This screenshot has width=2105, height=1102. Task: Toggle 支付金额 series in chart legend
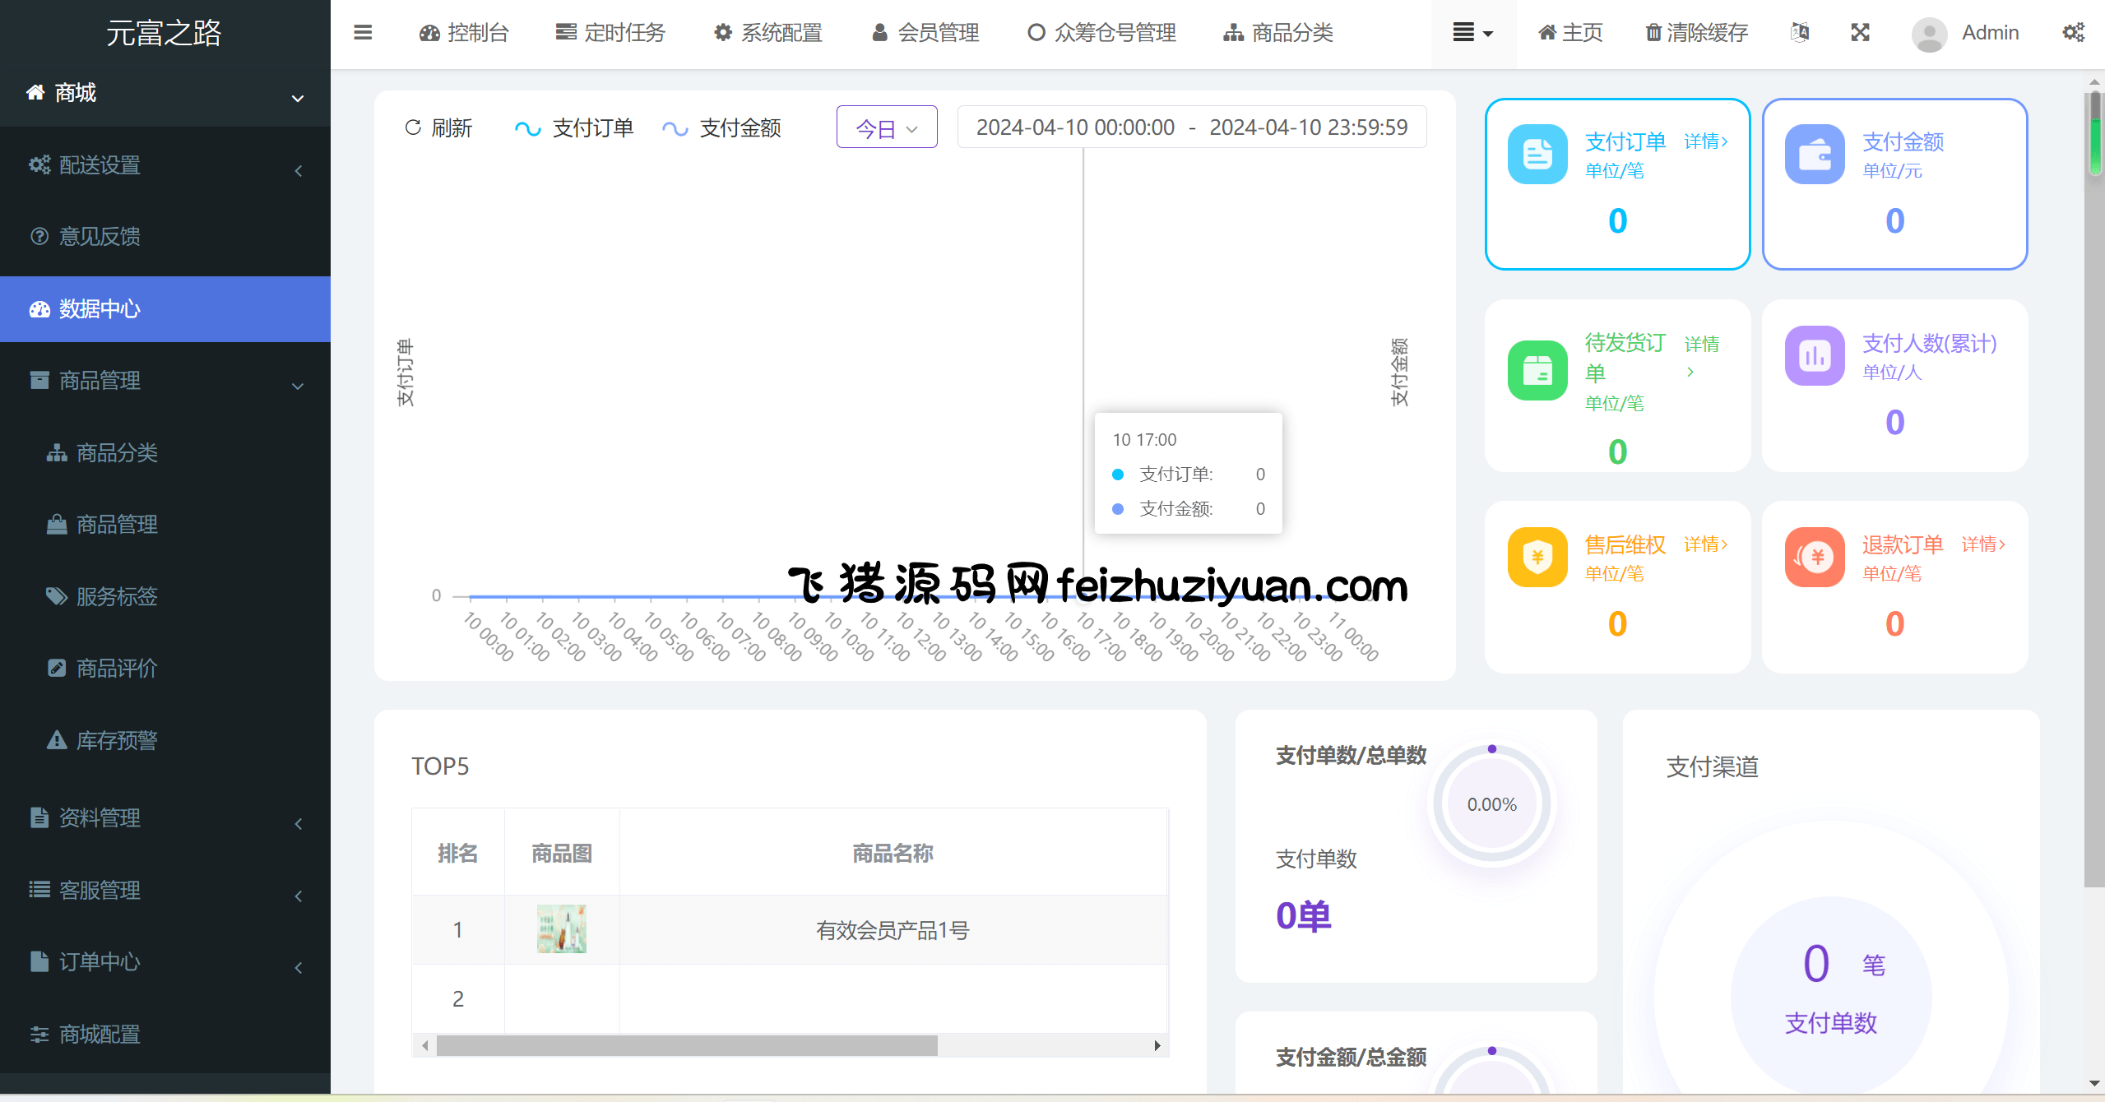click(721, 128)
